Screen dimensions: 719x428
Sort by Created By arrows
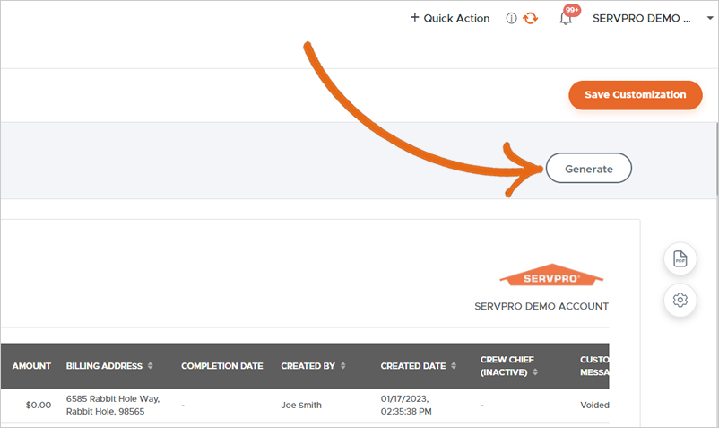[x=343, y=366]
